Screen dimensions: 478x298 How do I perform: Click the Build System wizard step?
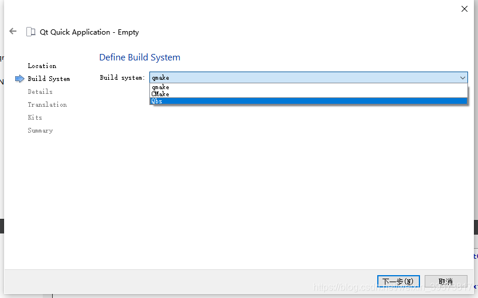[x=49, y=79]
